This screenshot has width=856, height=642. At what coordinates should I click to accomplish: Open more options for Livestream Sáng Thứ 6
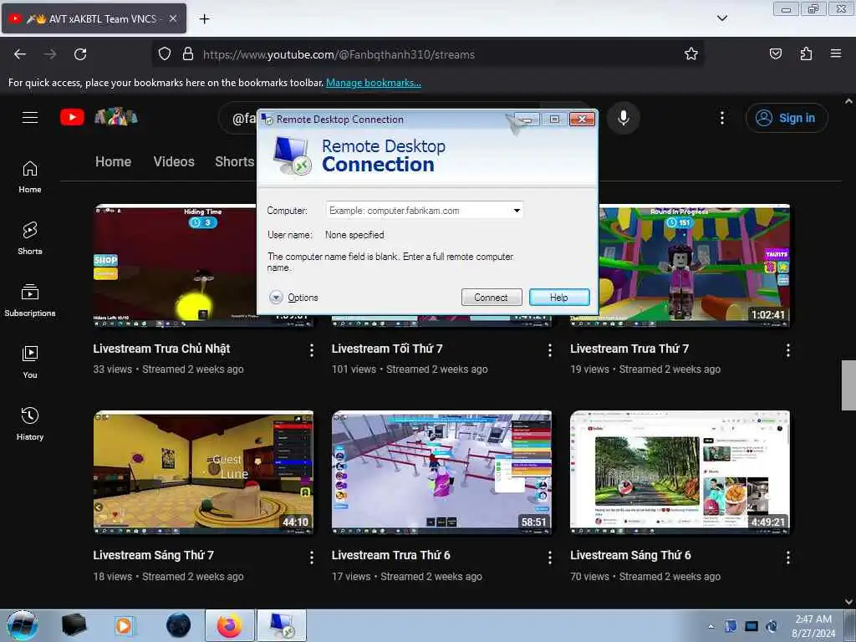click(x=787, y=558)
